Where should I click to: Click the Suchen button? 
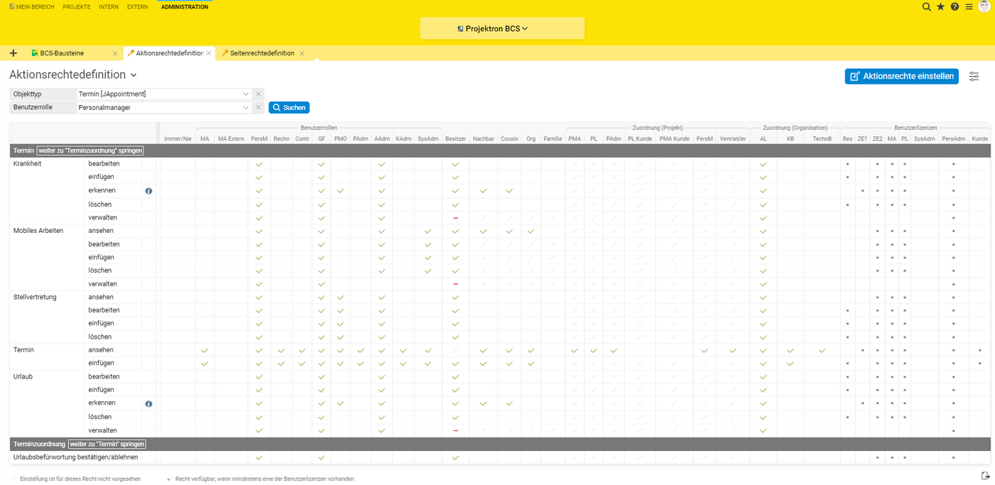pos(289,107)
